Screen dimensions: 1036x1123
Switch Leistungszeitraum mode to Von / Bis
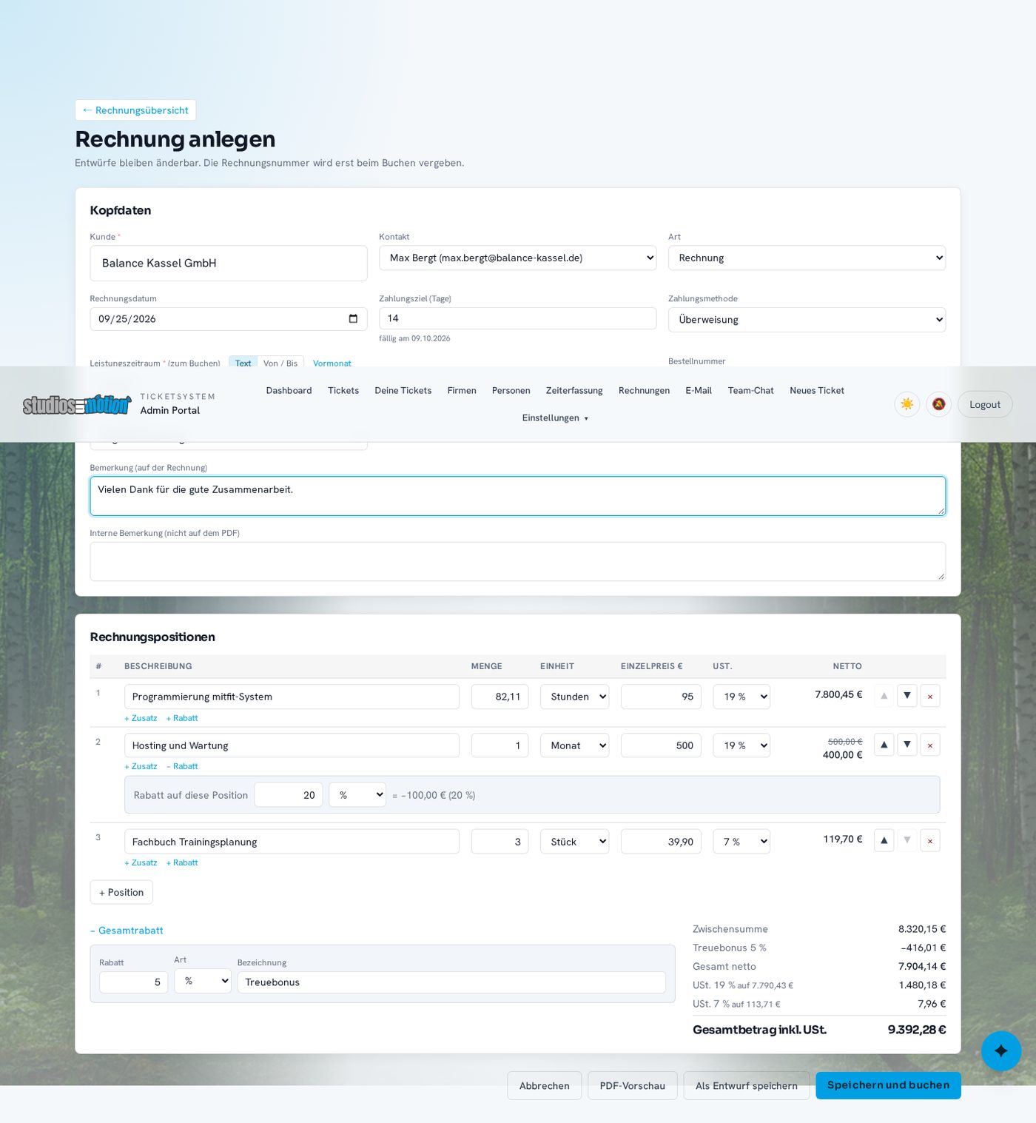[280, 363]
